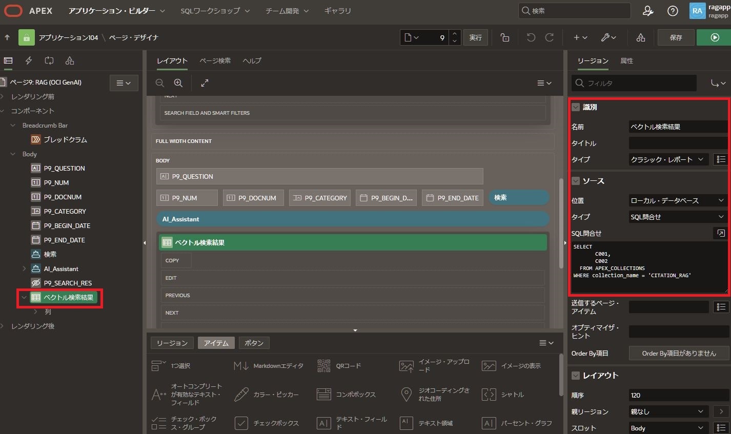Collapse the レイアウト property group
Viewport: 731px width, 434px height.
point(576,376)
